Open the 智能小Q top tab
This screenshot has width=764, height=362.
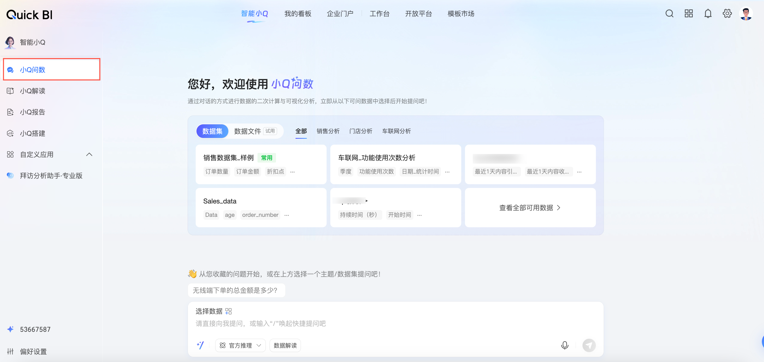tap(255, 14)
